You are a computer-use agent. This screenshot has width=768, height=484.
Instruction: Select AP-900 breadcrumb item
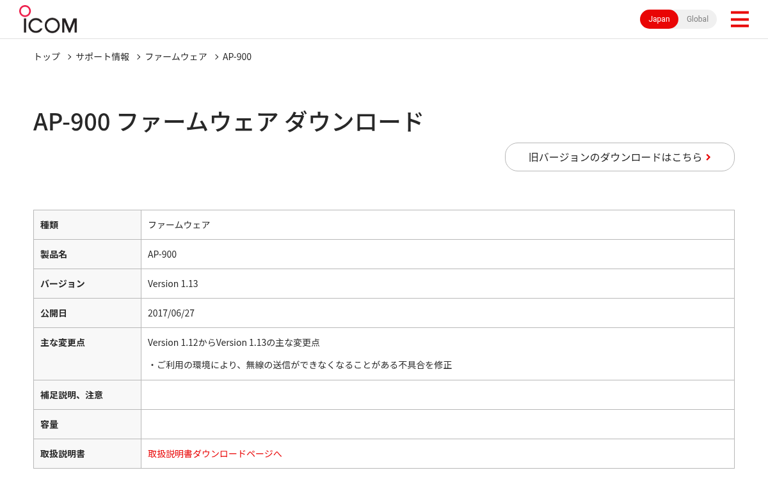pos(237,57)
